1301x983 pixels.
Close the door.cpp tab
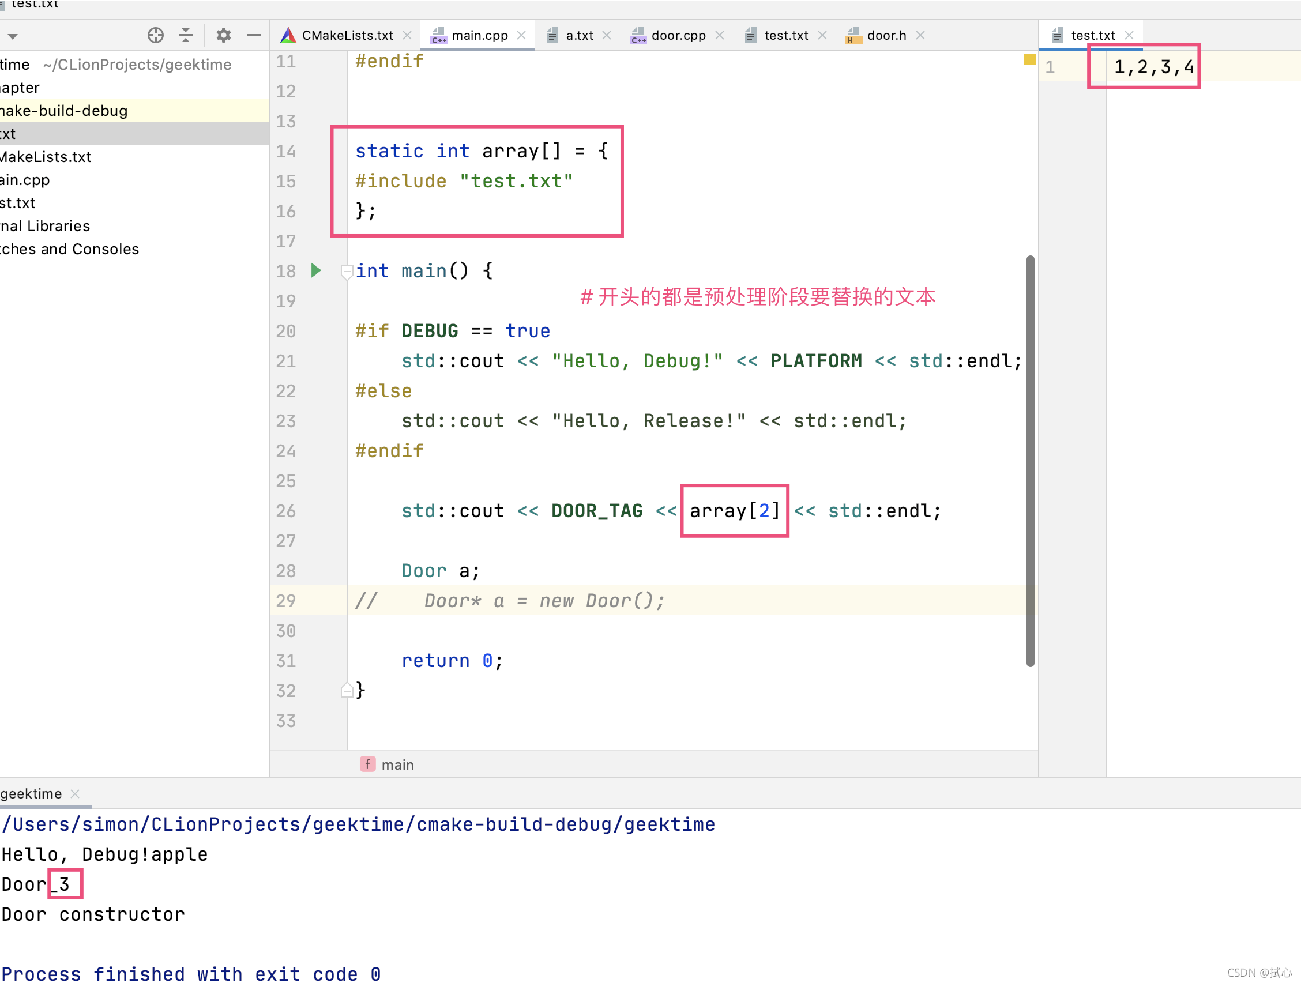[719, 35]
